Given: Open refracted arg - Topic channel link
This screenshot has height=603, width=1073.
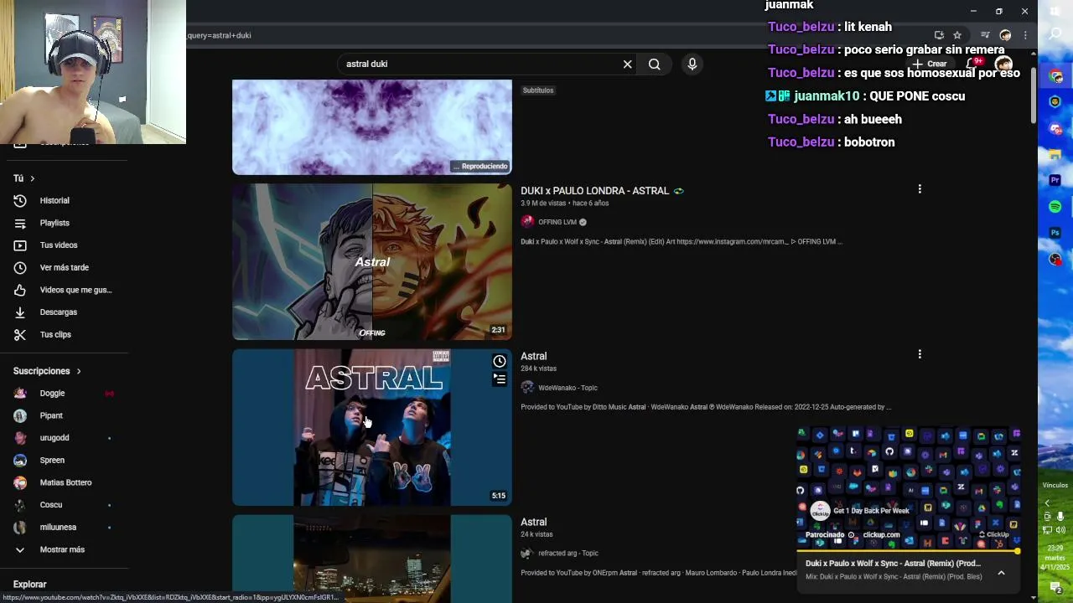Looking at the screenshot, I should click(x=568, y=553).
